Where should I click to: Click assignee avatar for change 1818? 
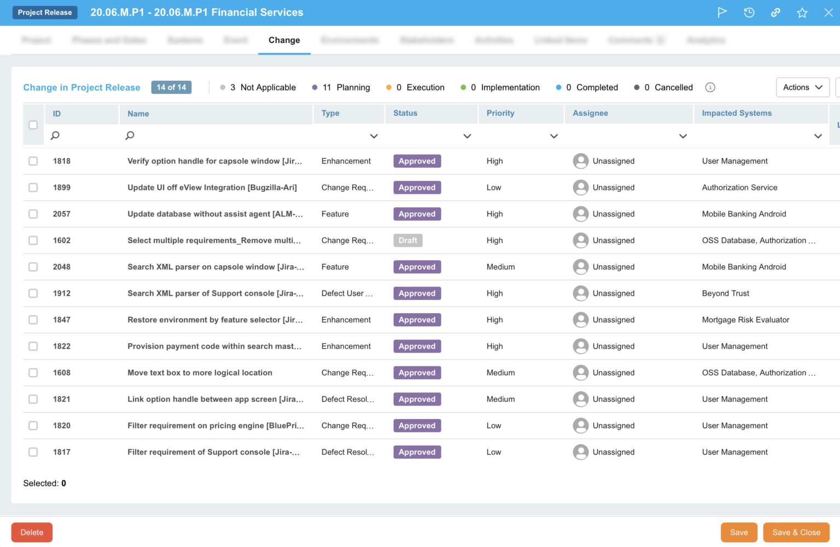580,161
